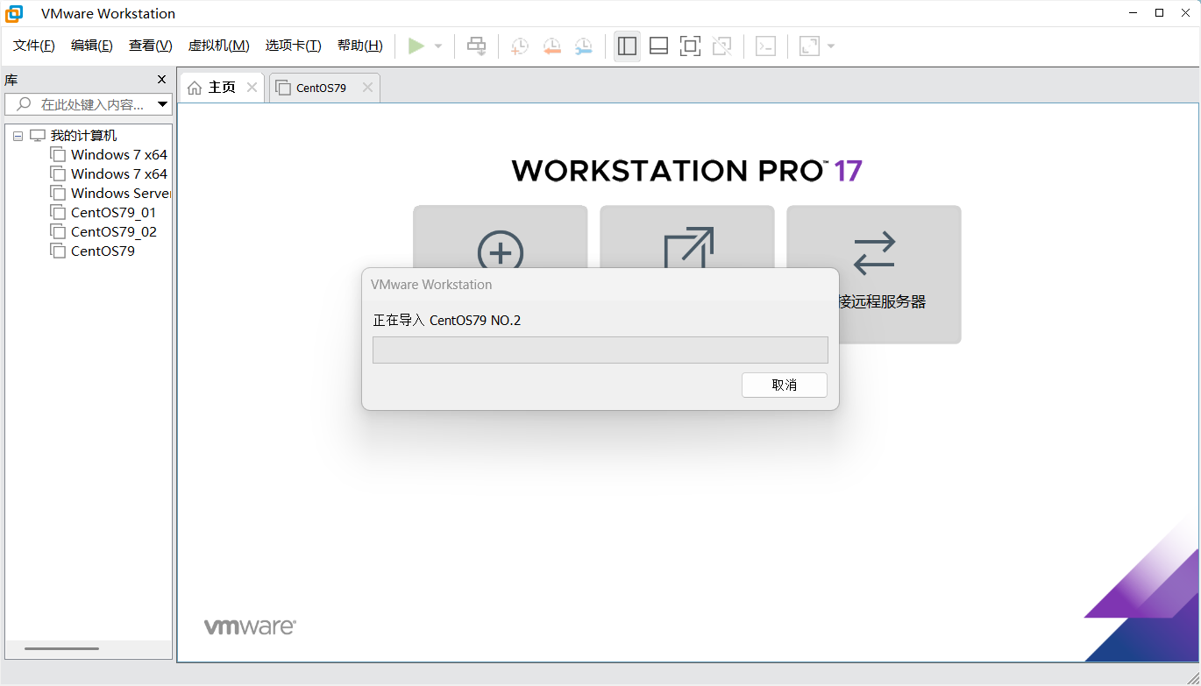Viewport: 1201px width, 686px height.
Task: Click the VMware Workstation title bar icon
Action: pyautogui.click(x=14, y=13)
